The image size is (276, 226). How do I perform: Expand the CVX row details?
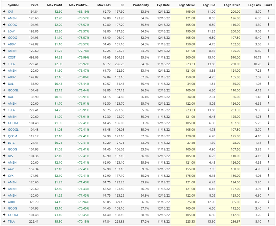(x=4, y=175)
